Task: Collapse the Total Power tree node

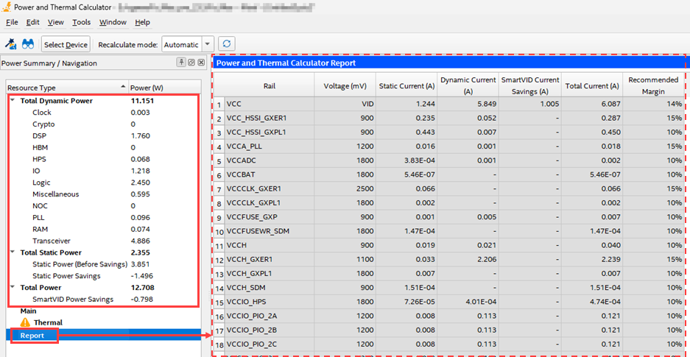Action: [x=13, y=287]
